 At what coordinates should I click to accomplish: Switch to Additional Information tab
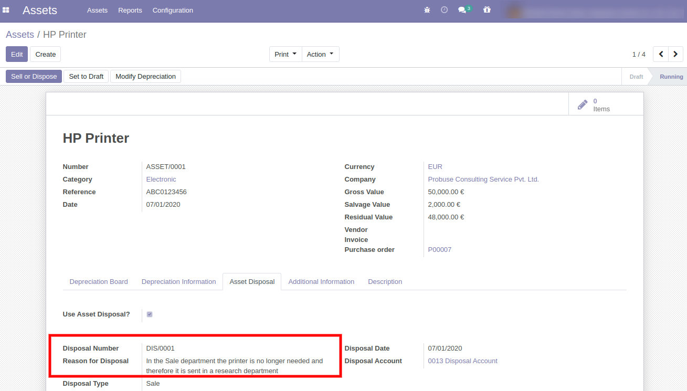pyautogui.click(x=321, y=282)
